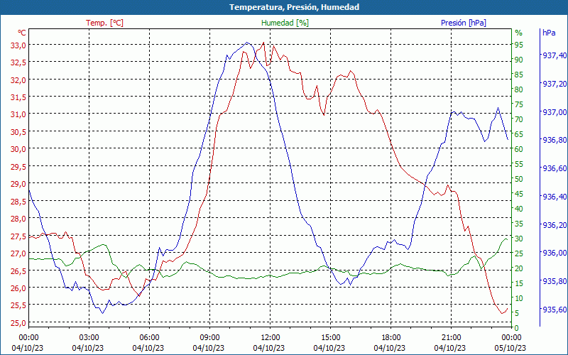The width and height of the screenshot is (568, 355).
Task: Click the "936,20" pressure axis value
Action: [554, 225]
